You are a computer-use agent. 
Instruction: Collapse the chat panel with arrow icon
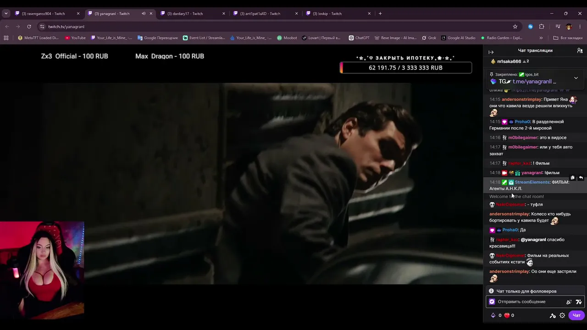[x=491, y=52]
